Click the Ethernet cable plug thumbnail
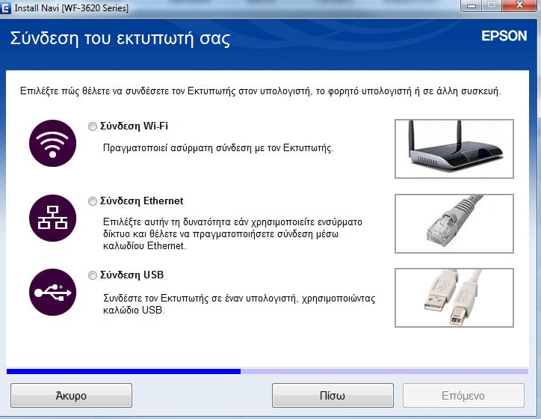 454,224
